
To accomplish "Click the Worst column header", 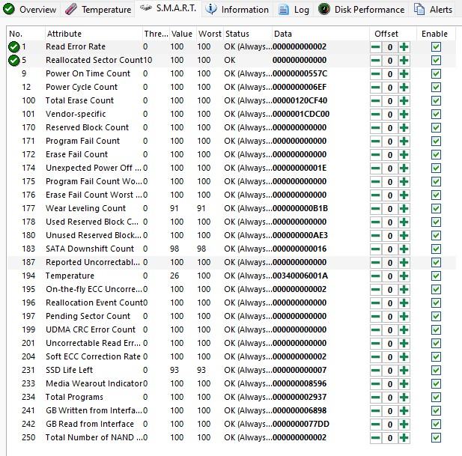I will point(210,34).
